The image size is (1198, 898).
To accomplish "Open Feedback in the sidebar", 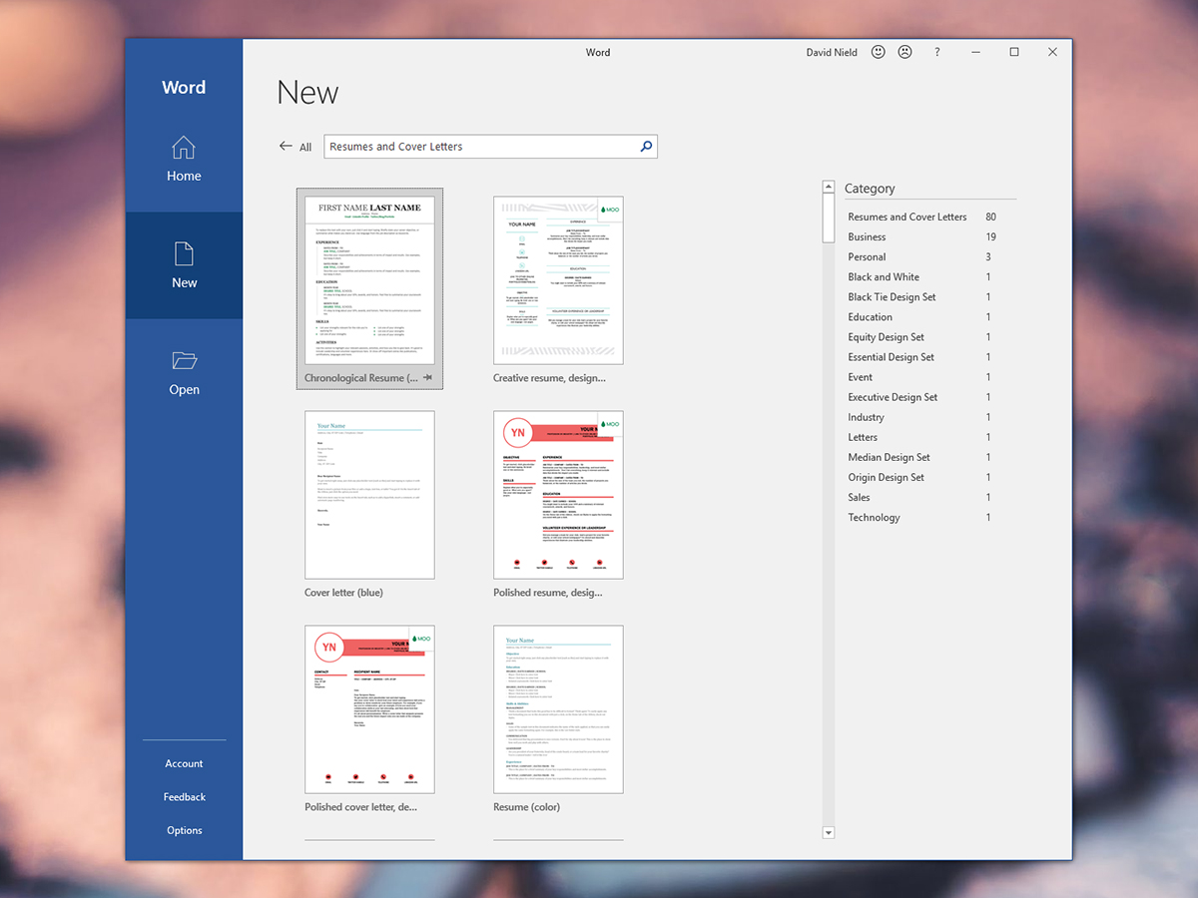I will 184,797.
